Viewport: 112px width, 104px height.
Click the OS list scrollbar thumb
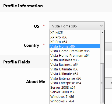coord(102,83)
